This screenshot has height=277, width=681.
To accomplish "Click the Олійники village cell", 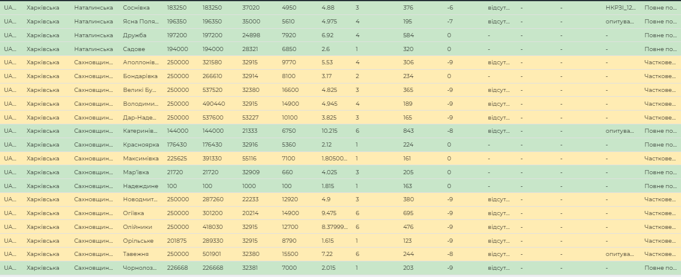I will (137, 227).
